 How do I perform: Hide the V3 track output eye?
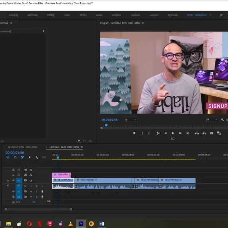pos(31,170)
